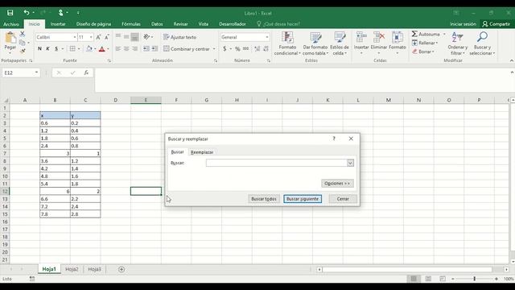Viewport: 515px width, 290px height.
Task: Switch to the Insertar ribbon tab
Action: pyautogui.click(x=58, y=24)
